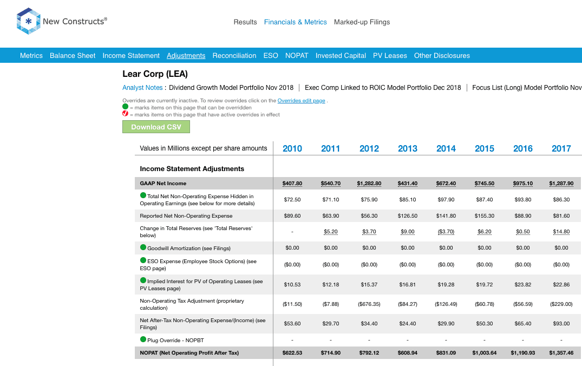Image resolution: width=582 pixels, height=366 pixels.
Task: Click the Lear Corp (LEA) heading
Action: click(x=155, y=74)
